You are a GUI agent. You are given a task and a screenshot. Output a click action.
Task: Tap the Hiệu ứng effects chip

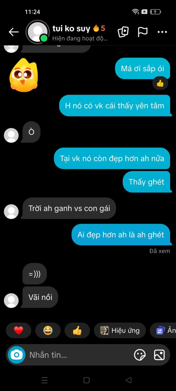click(120, 331)
